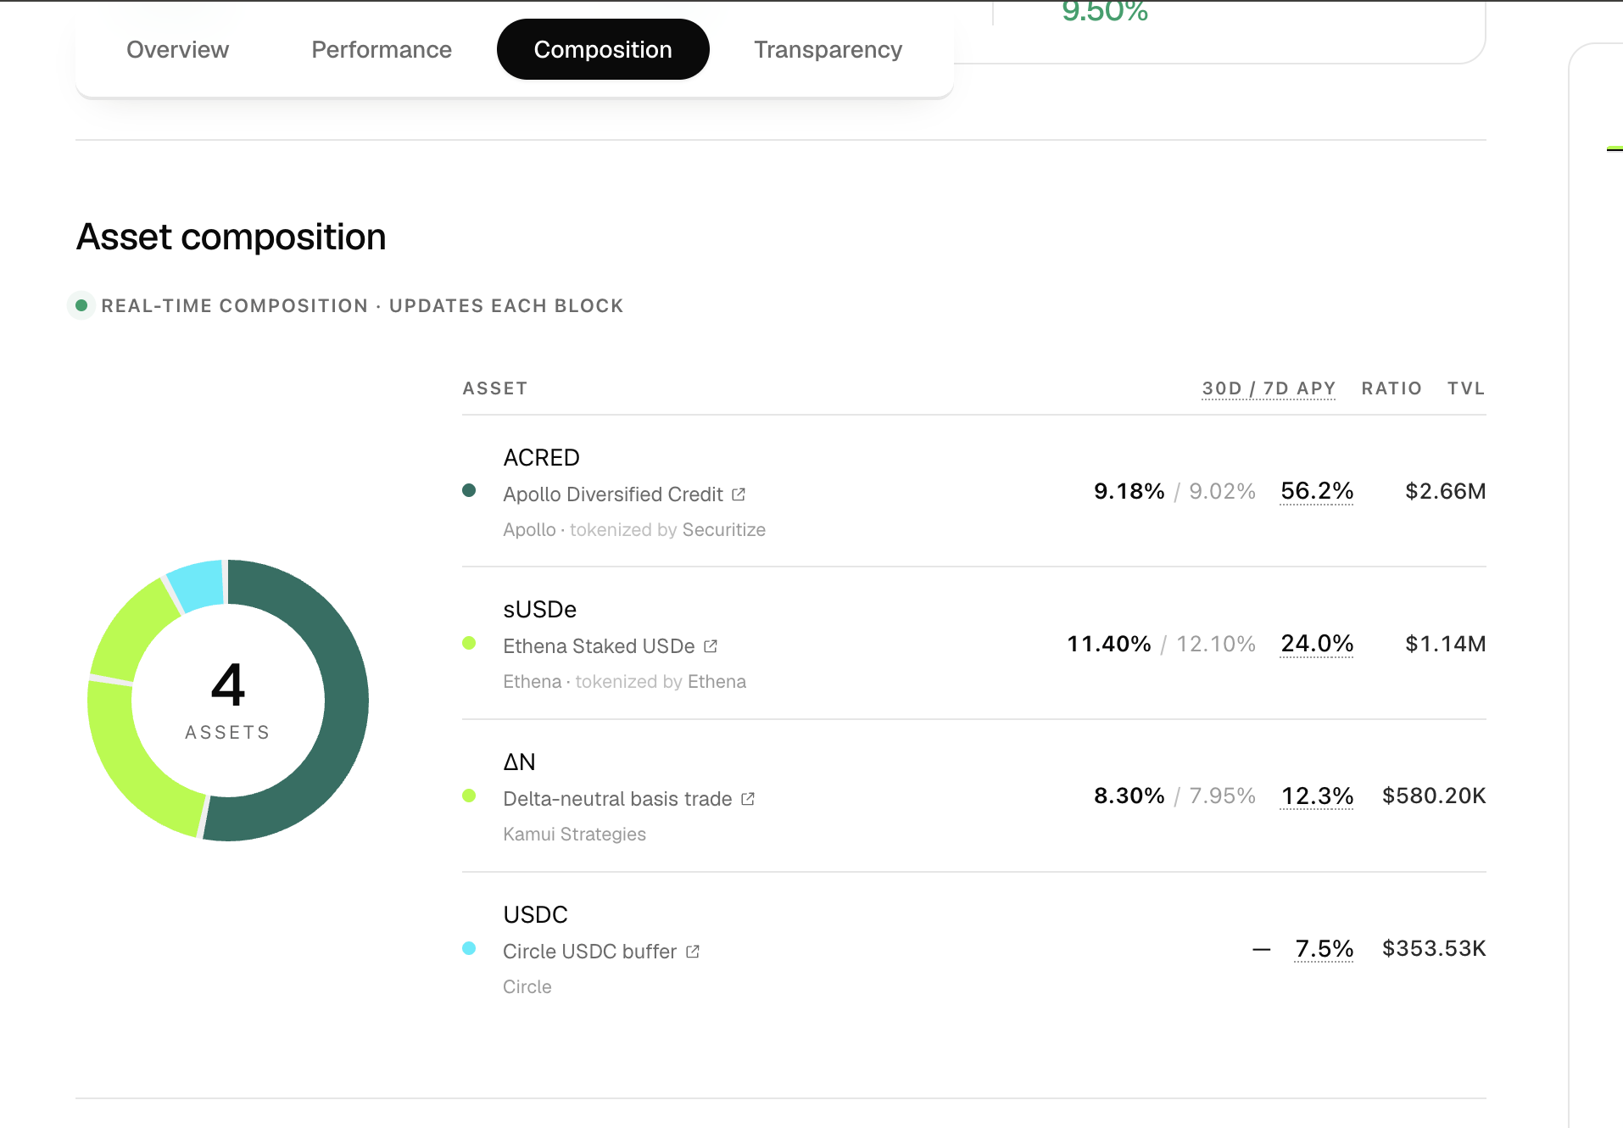Click the RATIO column header
This screenshot has width=1623, height=1128.
point(1392,388)
